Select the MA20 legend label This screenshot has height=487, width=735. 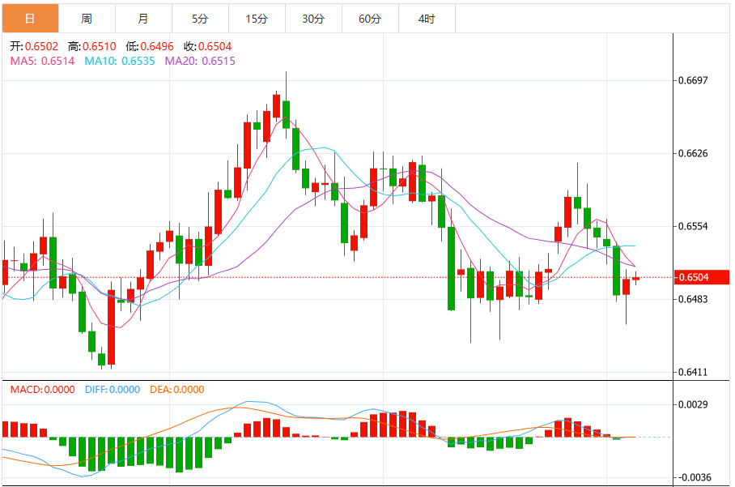point(200,61)
